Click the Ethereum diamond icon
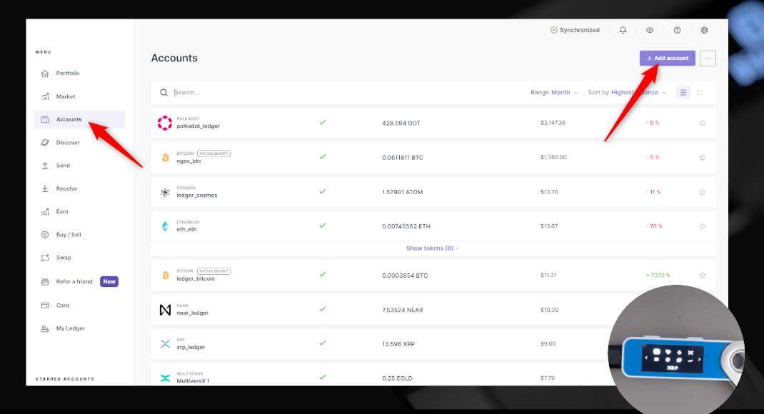Screen dimensions: 764x414 tap(165, 226)
